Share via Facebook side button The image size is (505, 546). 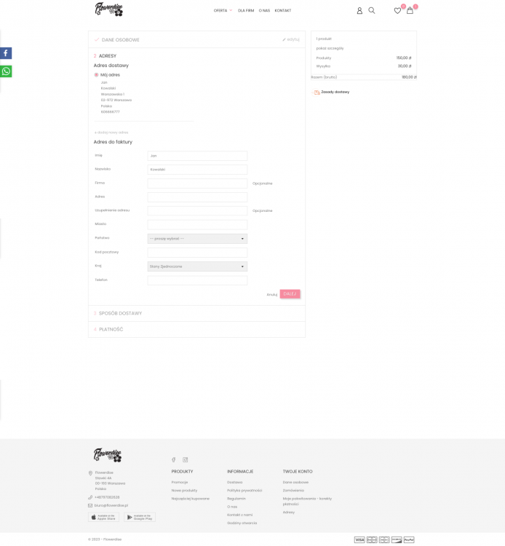click(x=6, y=53)
